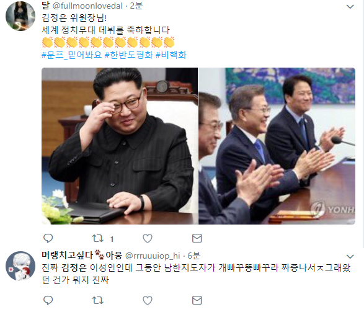
Task: View rrruuuiop_hi profile avatar
Action: 20,266
